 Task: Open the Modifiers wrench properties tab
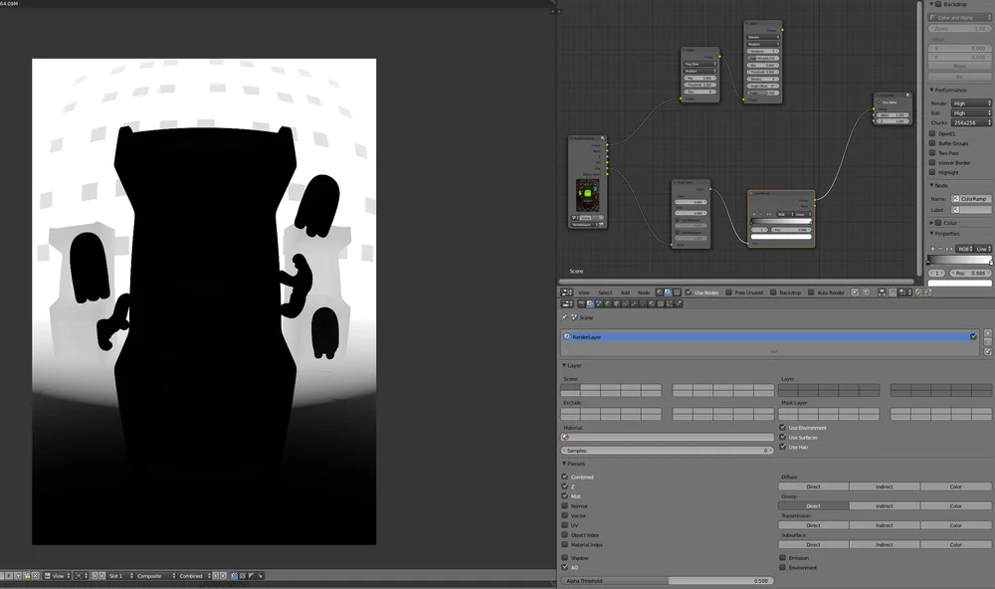[x=634, y=304]
